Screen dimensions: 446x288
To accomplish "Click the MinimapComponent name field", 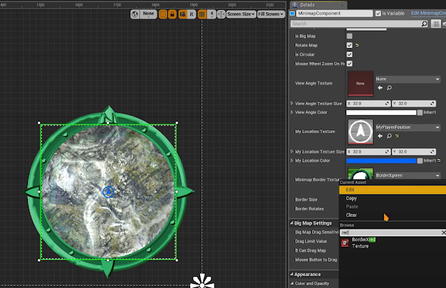I will [334, 13].
